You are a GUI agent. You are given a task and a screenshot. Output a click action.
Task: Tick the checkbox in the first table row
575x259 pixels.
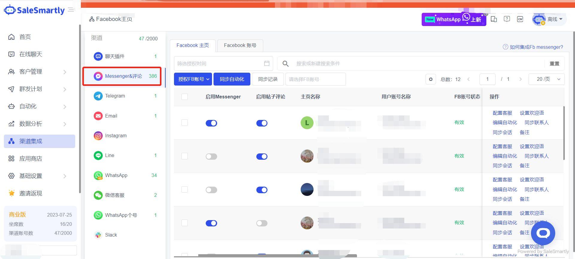coord(184,123)
